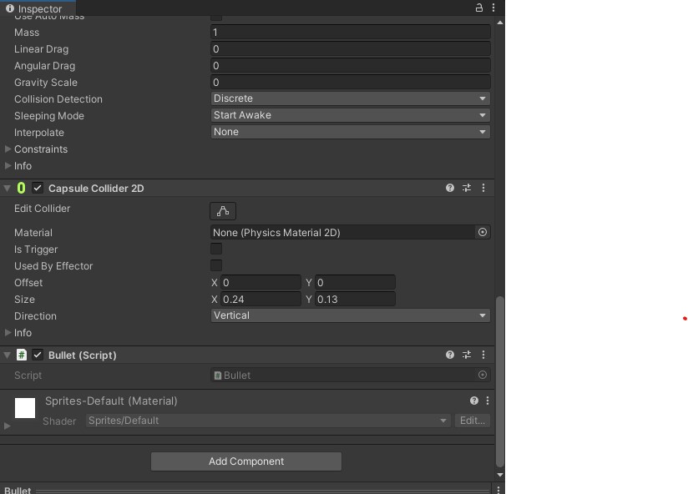Click the Capsule Collider 2D component icon
Image resolution: width=688 pixels, height=494 pixels.
(21, 188)
